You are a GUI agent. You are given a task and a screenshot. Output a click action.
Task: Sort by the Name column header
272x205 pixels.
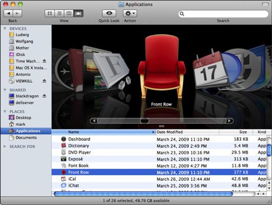[104, 132]
